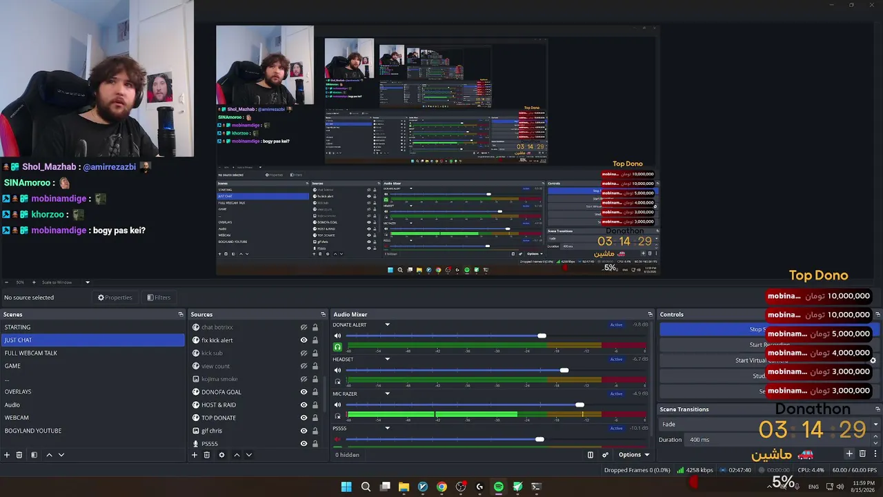
Task: Move the selected source up
Action: [237, 455]
